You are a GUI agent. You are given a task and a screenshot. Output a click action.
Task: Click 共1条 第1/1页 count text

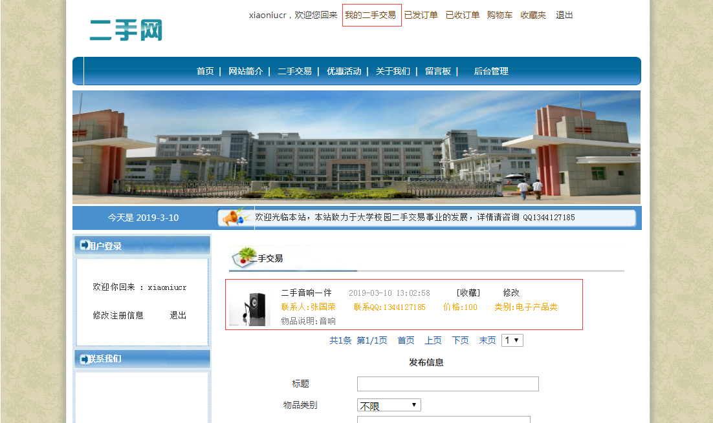(x=358, y=340)
